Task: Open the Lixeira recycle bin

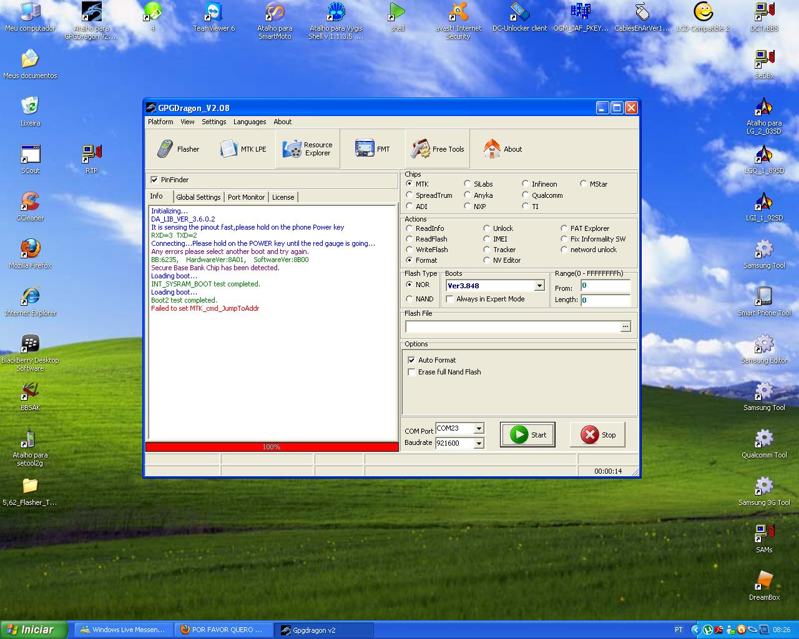Action: pos(30,112)
